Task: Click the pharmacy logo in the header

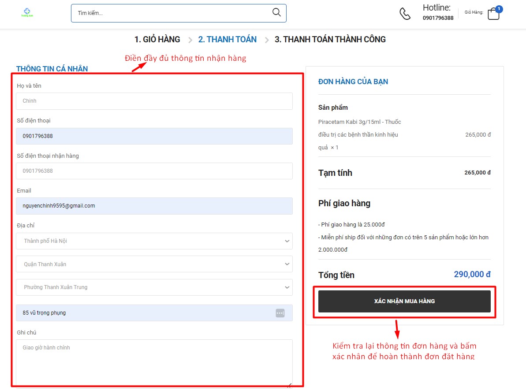Action: pyautogui.click(x=27, y=13)
